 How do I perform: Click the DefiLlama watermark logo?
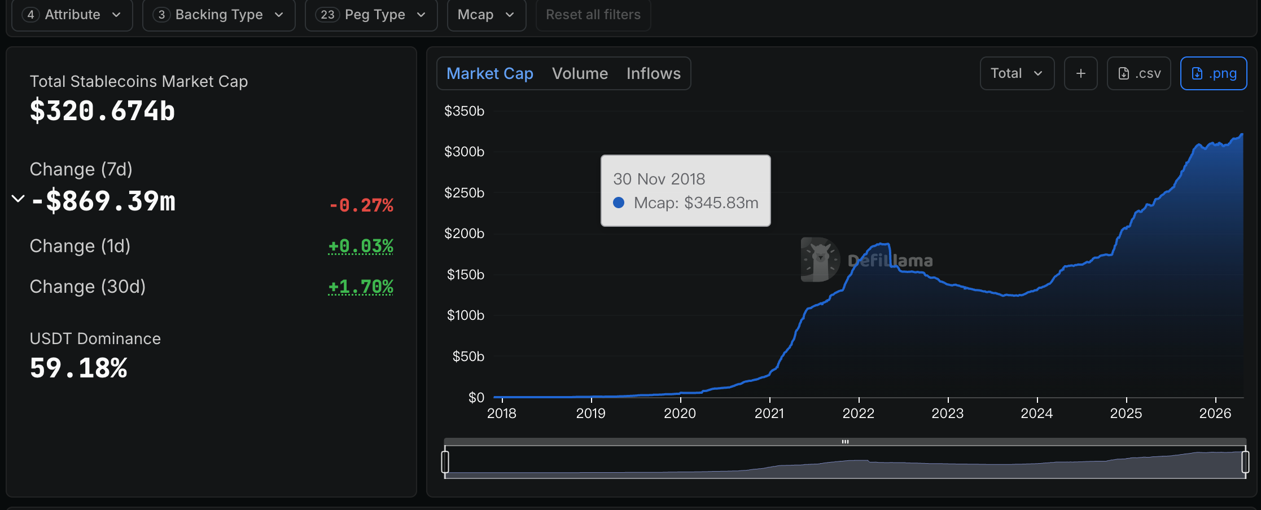tap(820, 260)
